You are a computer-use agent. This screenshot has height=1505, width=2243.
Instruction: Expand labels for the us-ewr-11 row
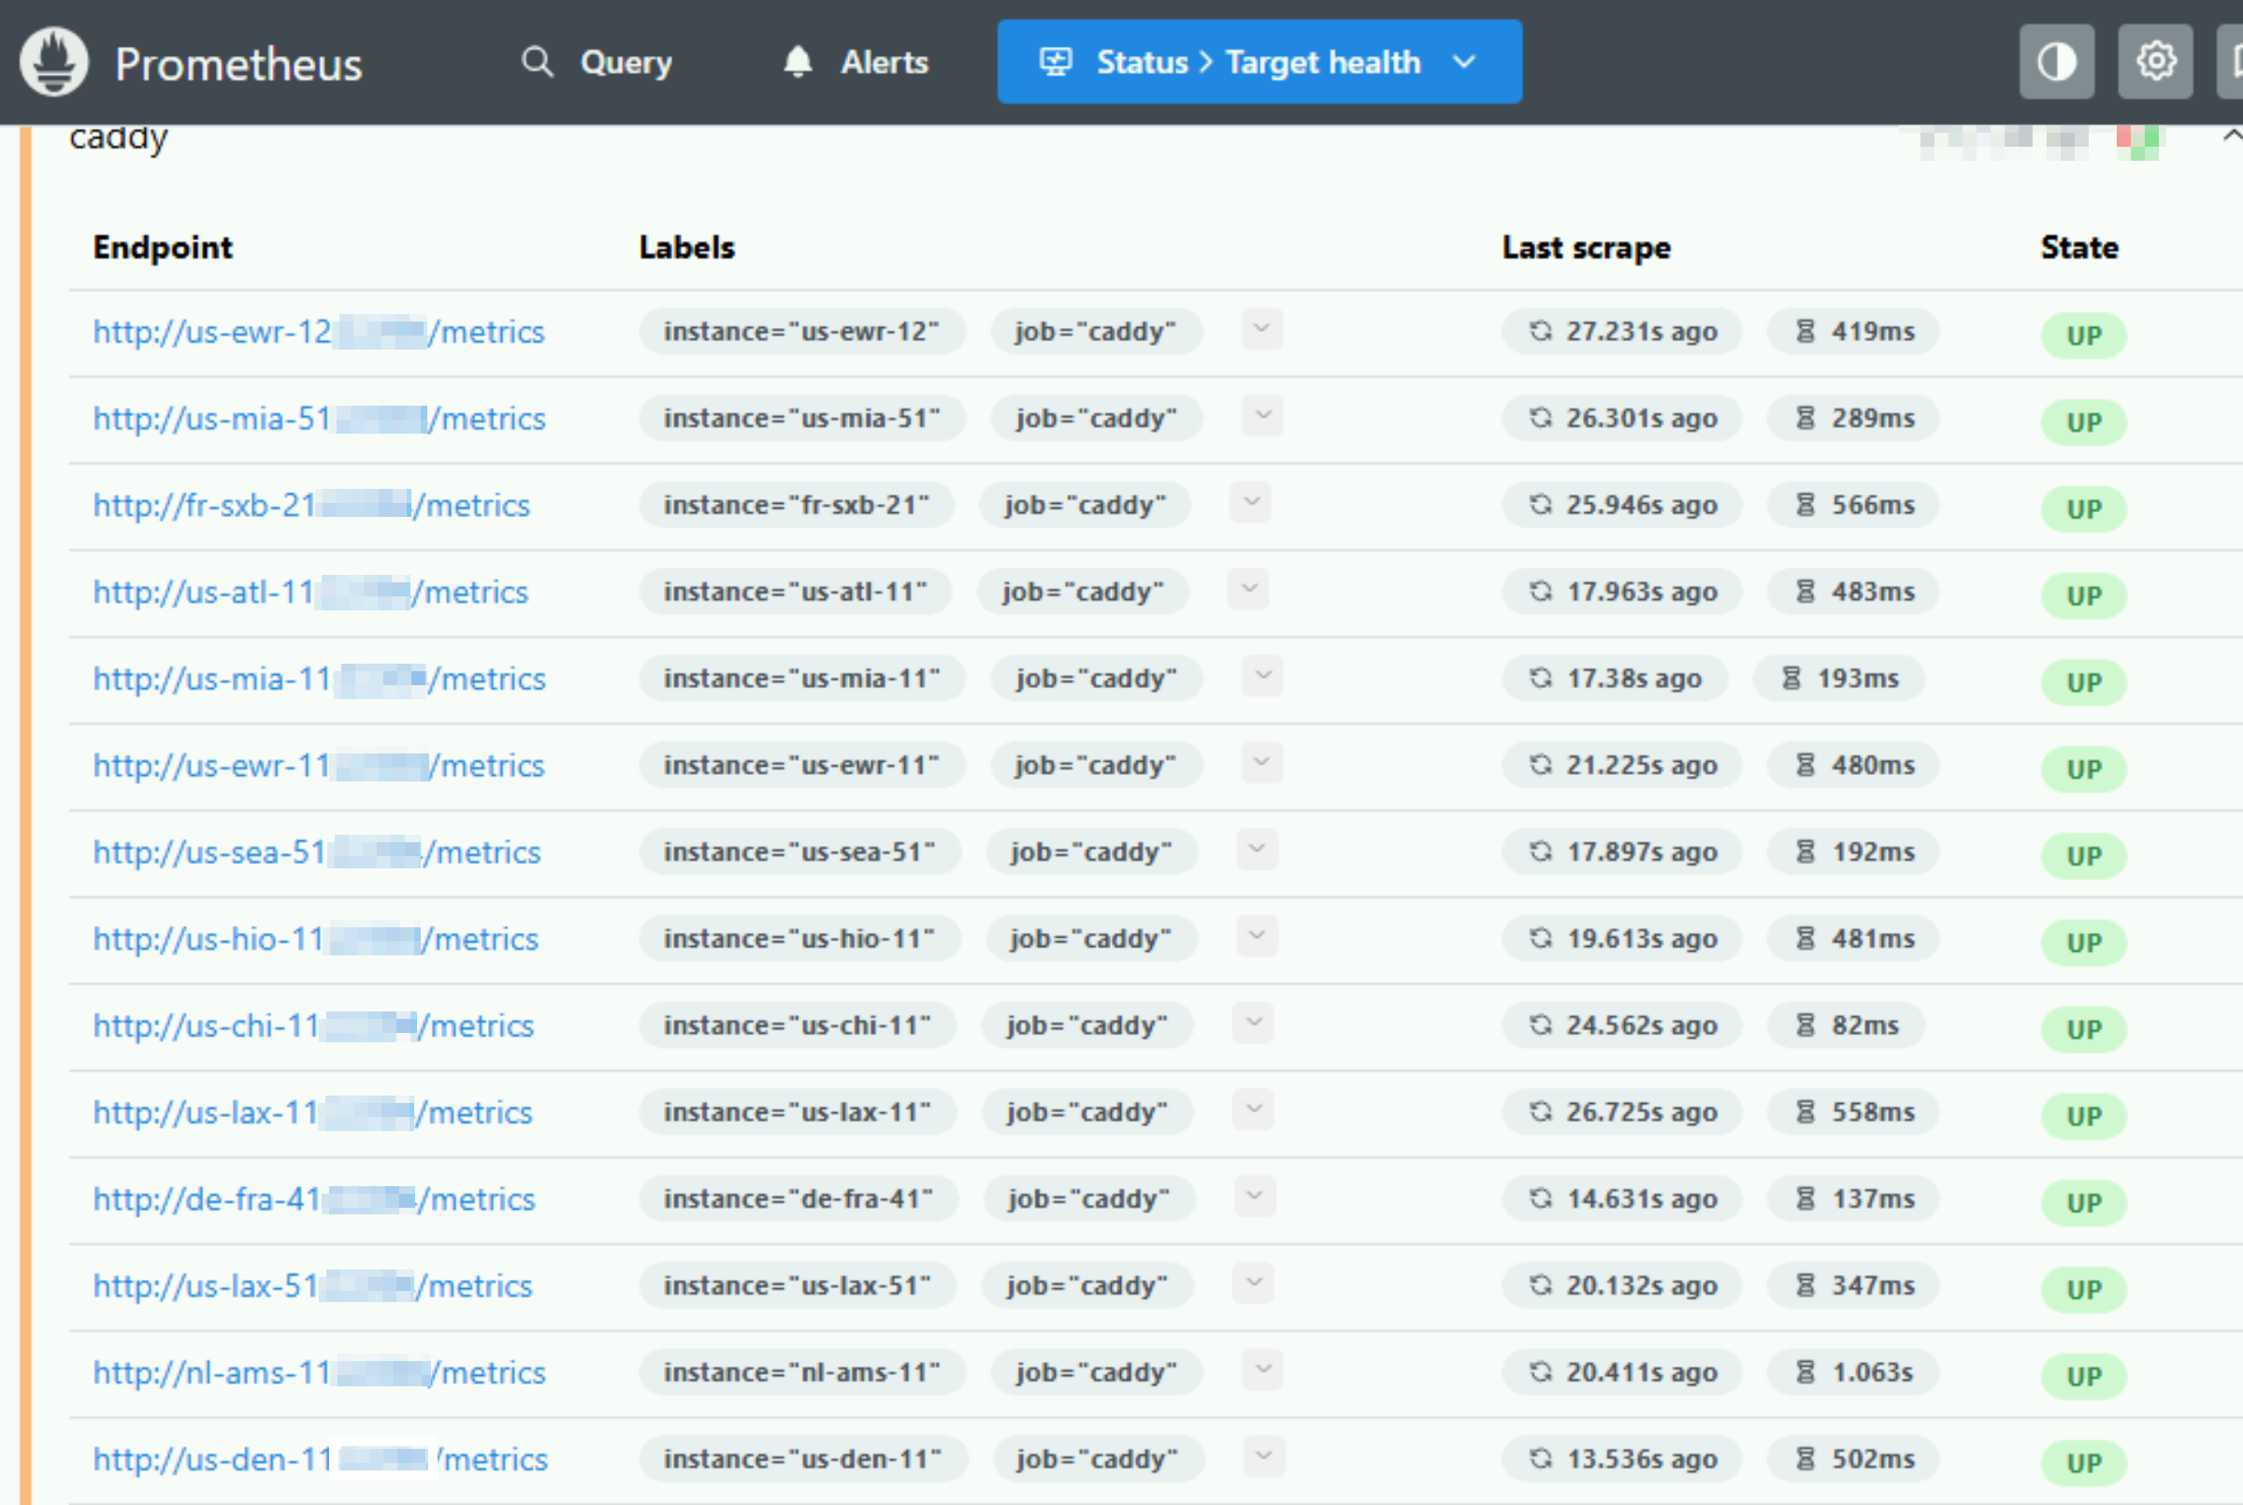click(x=1261, y=763)
